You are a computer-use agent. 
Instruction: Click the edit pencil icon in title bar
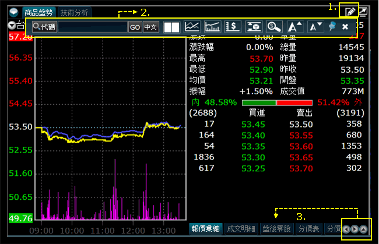[351, 12]
